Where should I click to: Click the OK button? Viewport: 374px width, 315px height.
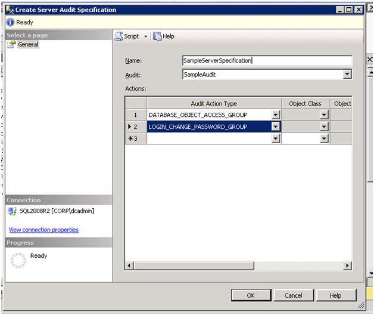[x=251, y=295]
